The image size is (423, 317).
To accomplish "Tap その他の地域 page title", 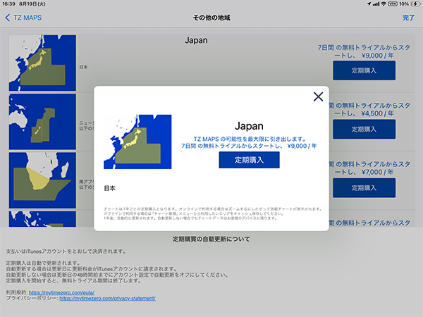I will click(x=211, y=18).
